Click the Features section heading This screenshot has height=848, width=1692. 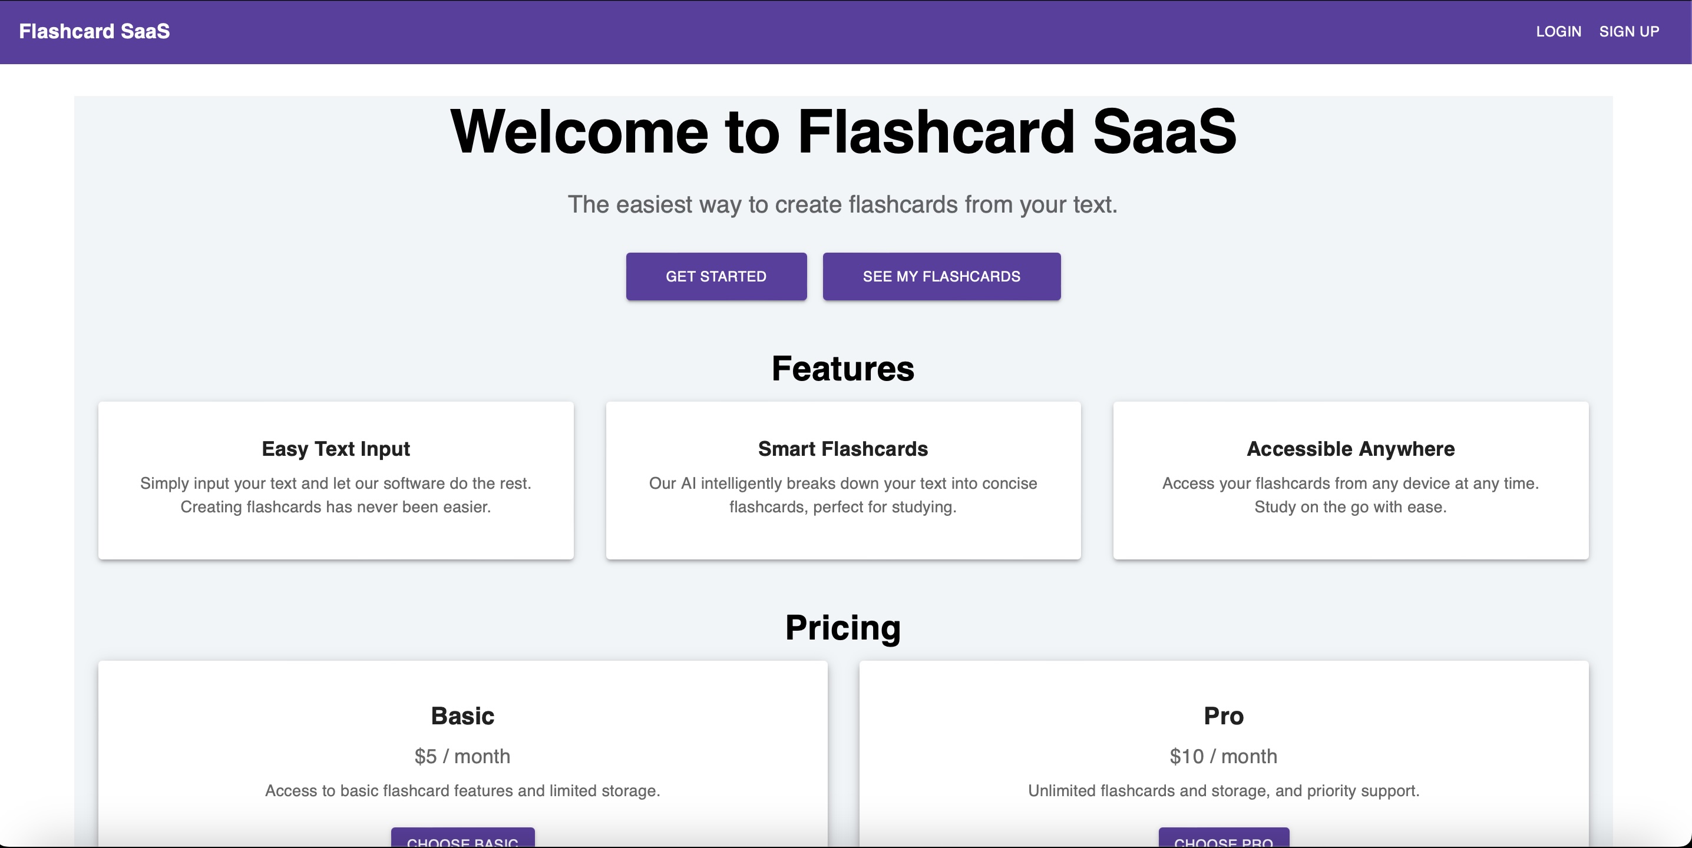click(842, 368)
